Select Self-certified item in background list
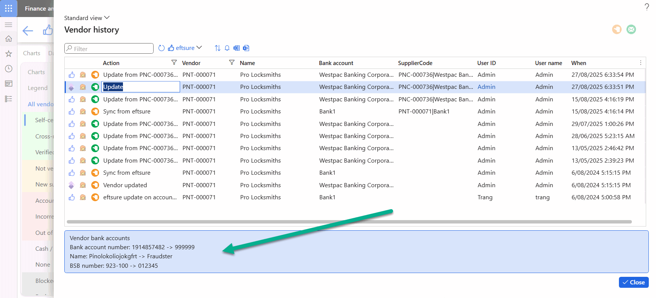The height and width of the screenshot is (298, 656). [44, 120]
